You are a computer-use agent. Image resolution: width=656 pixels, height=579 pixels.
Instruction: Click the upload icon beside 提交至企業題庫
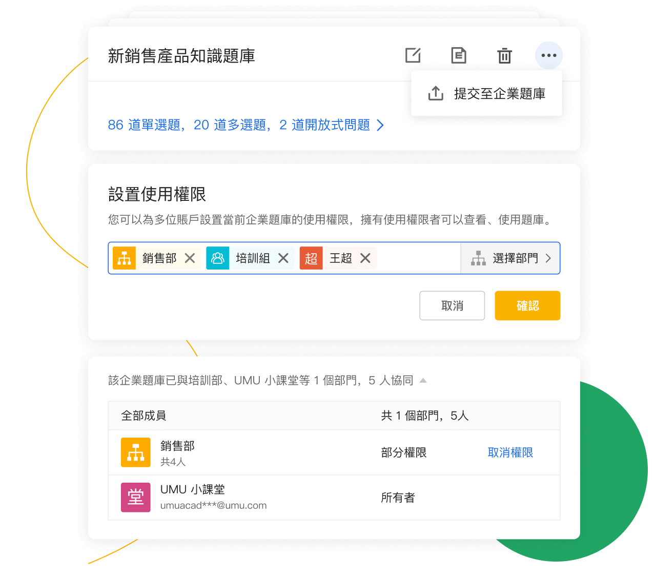pos(436,93)
